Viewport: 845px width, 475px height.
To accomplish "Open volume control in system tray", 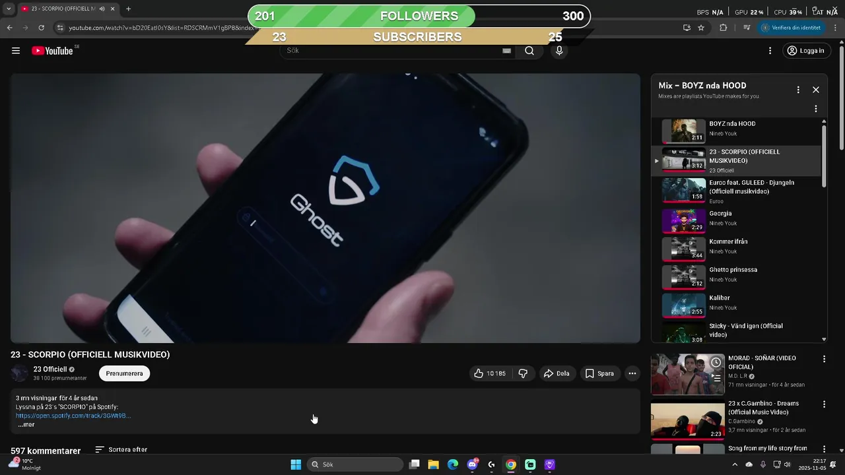I will [787, 464].
